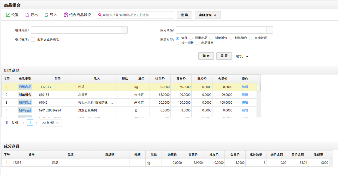This screenshot has height=175, width=338.
Task: Click 水果篮 product name cell
Action: pos(97,95)
